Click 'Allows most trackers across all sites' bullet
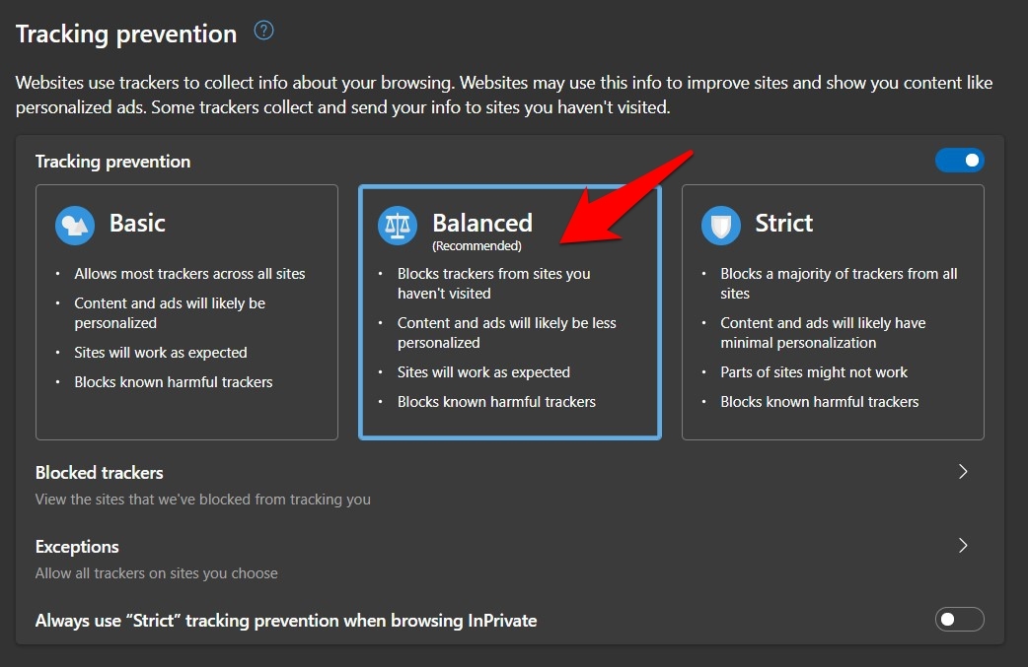Image resolution: width=1028 pixels, height=667 pixels. (x=189, y=274)
